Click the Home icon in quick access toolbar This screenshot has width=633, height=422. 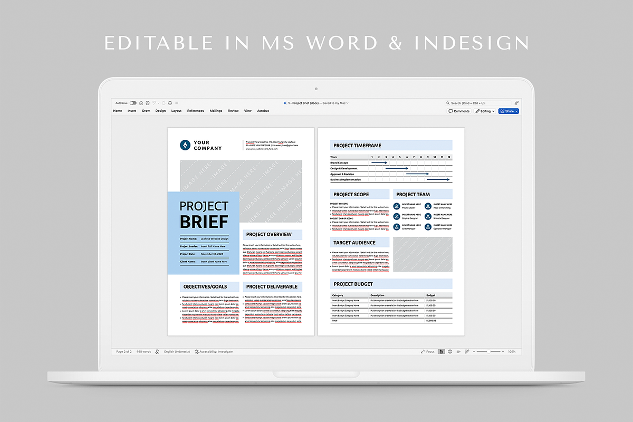(x=141, y=103)
